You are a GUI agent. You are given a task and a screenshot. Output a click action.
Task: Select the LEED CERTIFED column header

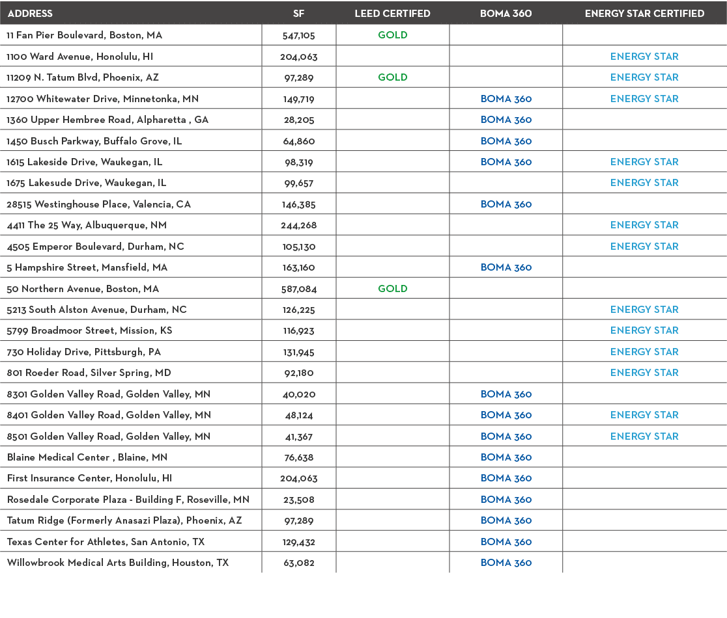coord(392,13)
